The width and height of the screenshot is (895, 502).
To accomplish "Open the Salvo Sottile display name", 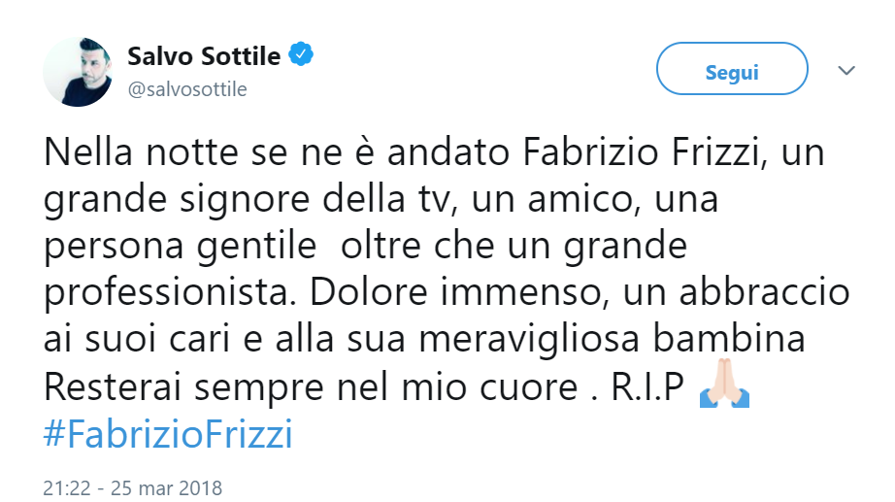I will [204, 56].
